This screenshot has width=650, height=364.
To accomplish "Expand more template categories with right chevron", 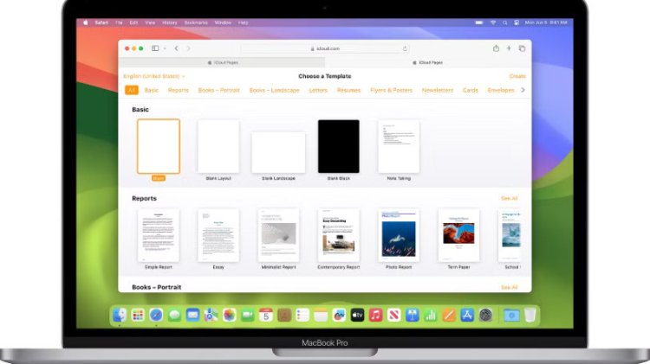I will pyautogui.click(x=522, y=90).
